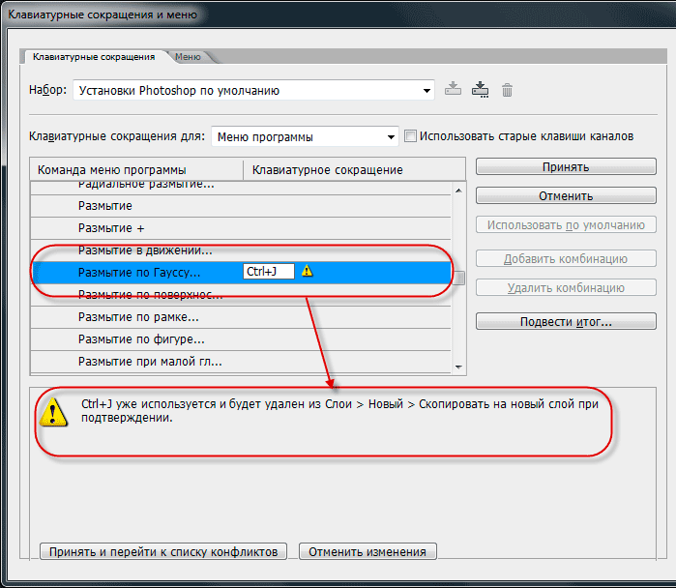676x588 pixels.
Task: Select Размытие по Гауссу... row
Action: (x=241, y=273)
